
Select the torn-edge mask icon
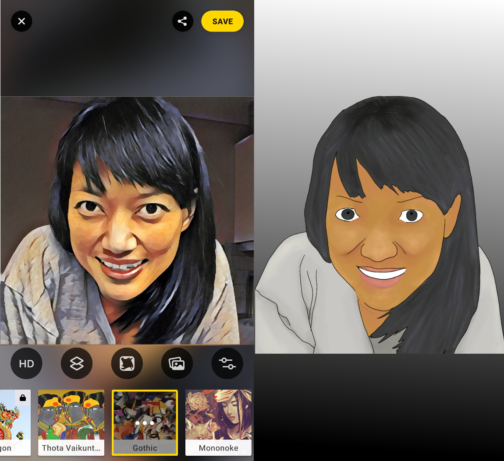click(127, 363)
